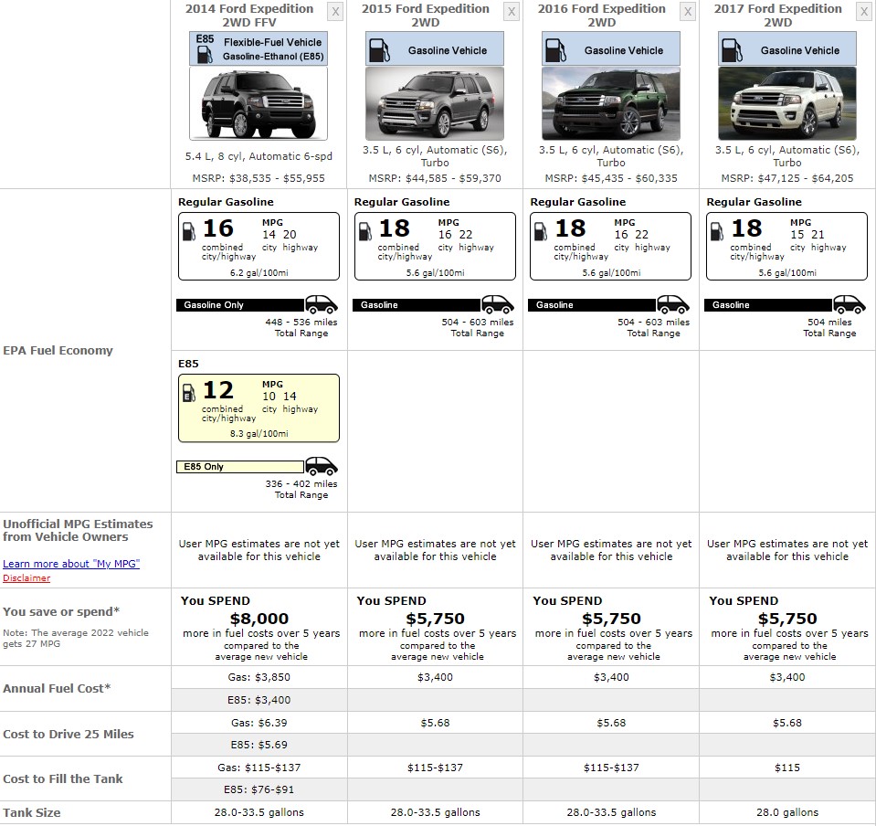Screen dimensions: 876x826
Task: Click the 2017 Ford Expedition 2WD title
Action: pyautogui.click(x=777, y=16)
